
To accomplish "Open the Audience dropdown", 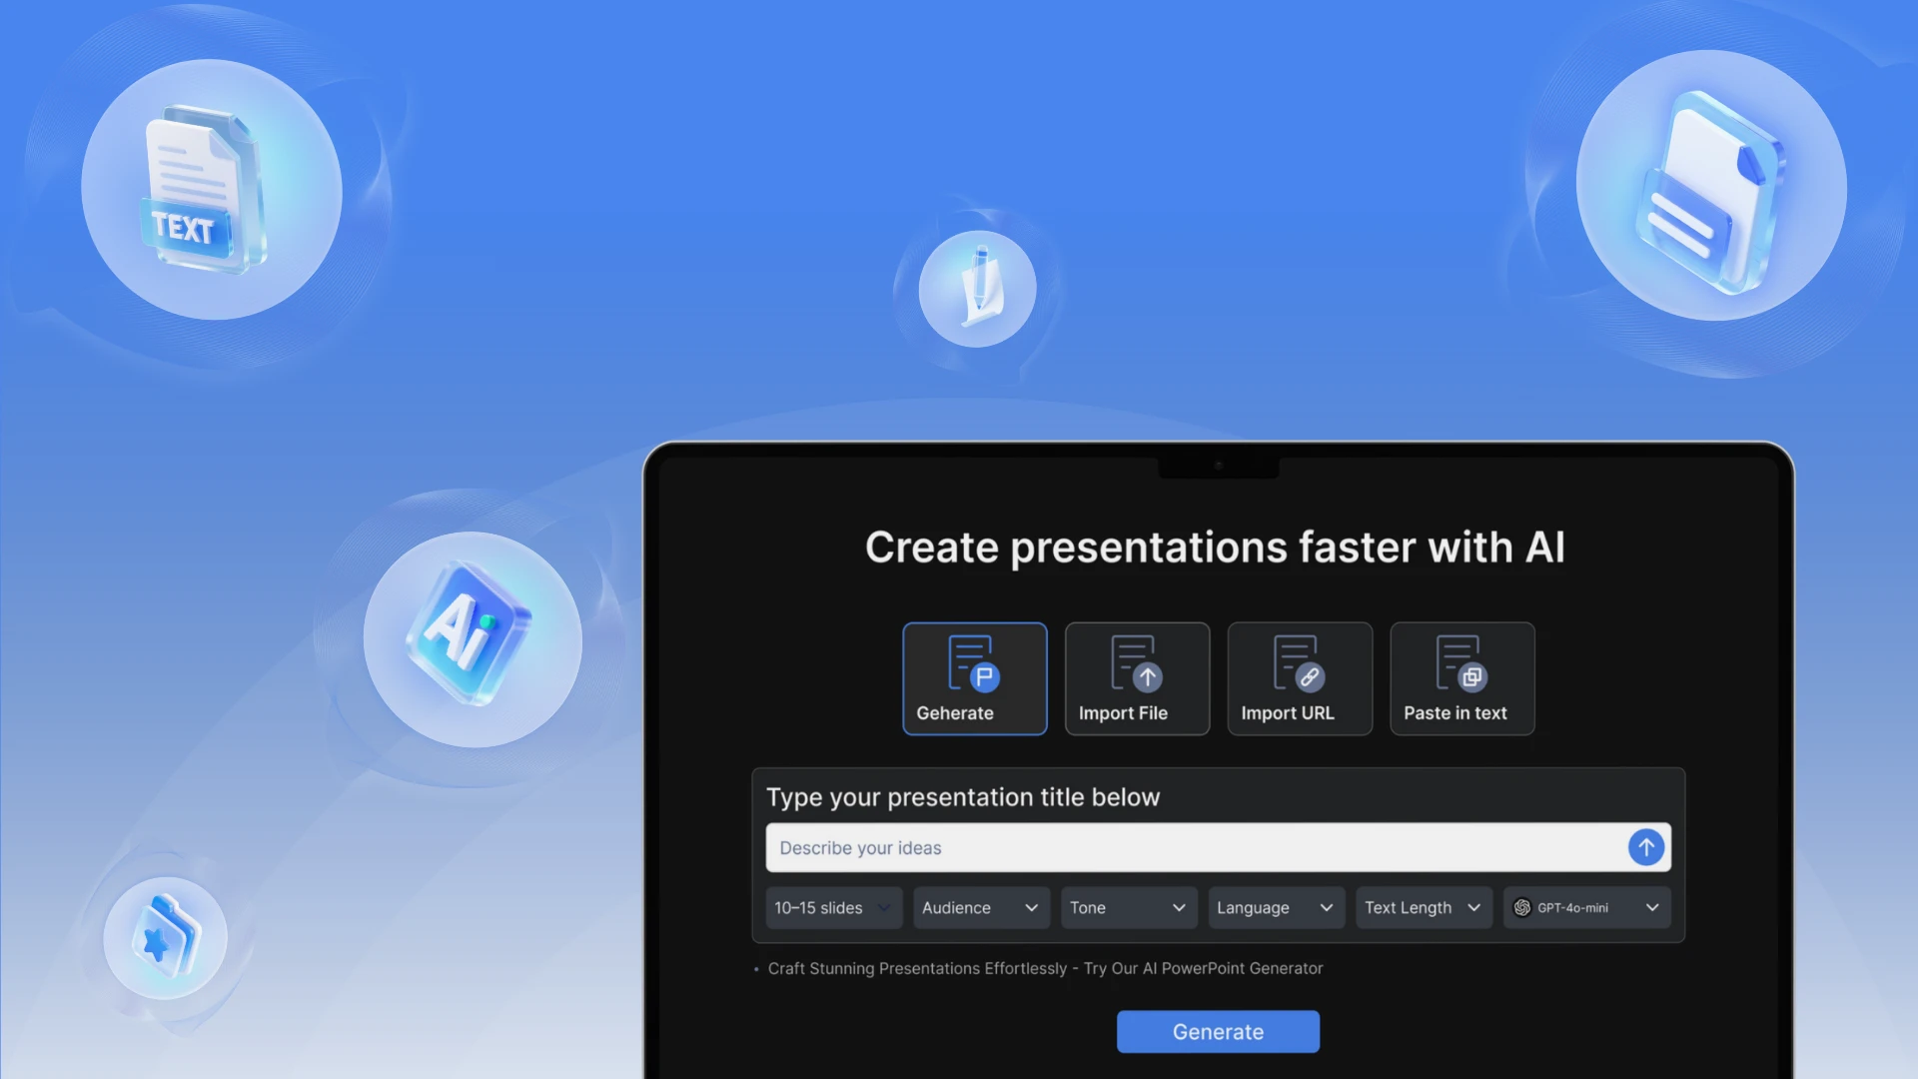I will 980,907.
